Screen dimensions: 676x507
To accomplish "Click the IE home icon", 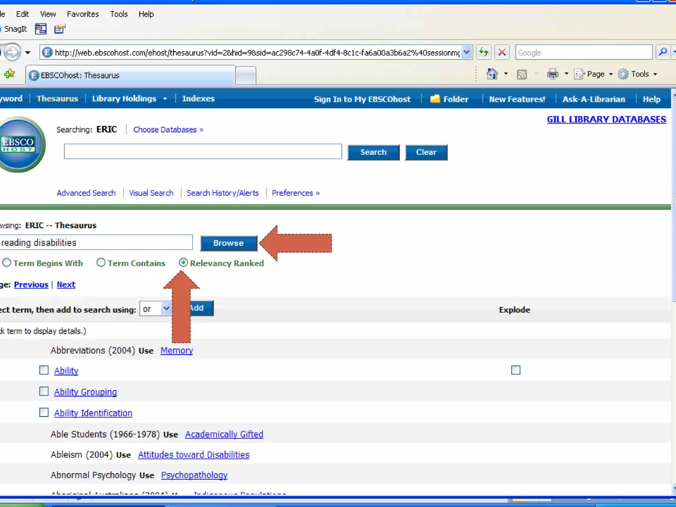I will pos(492,74).
